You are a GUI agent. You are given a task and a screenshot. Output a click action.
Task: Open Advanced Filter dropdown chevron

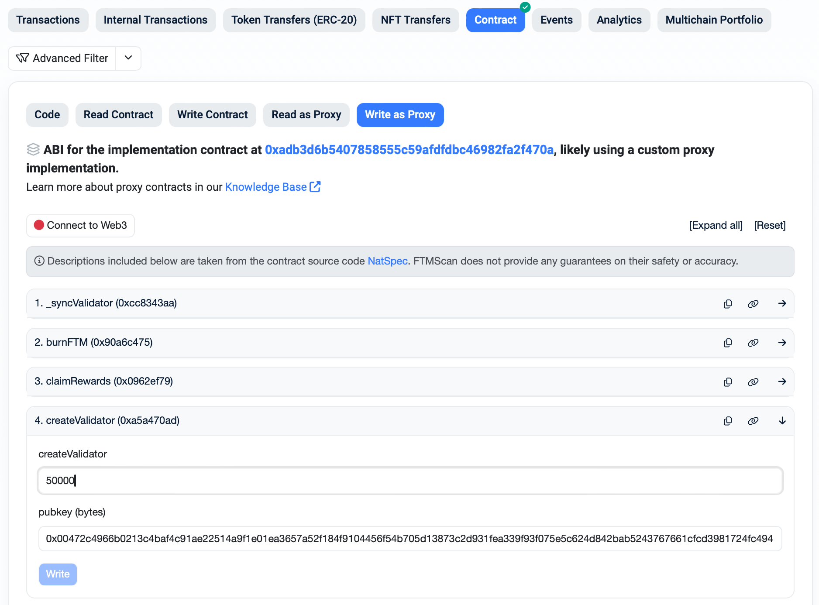coord(128,58)
